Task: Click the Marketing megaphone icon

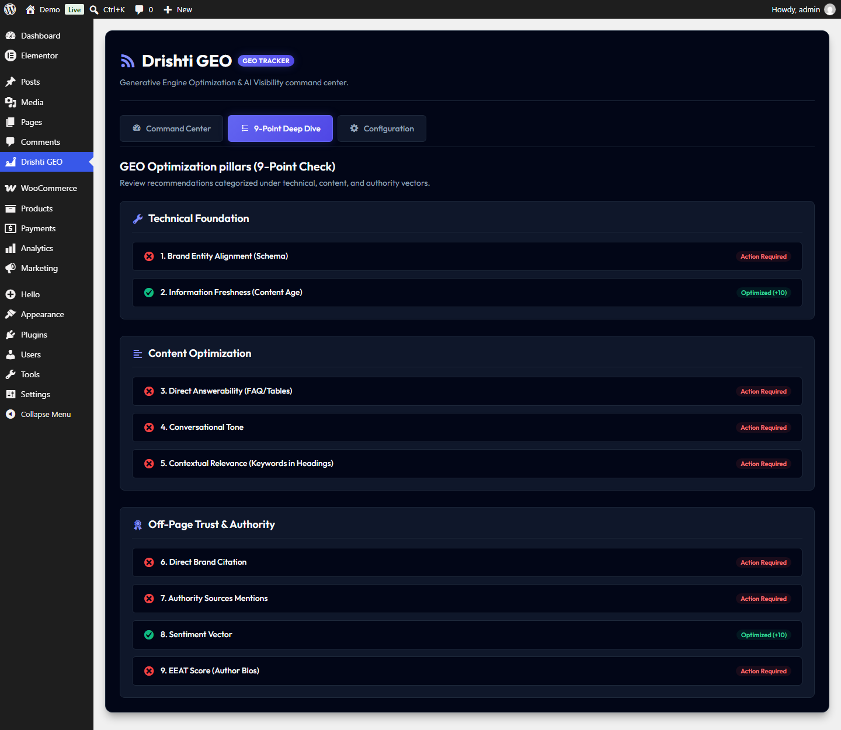Action: (11, 268)
